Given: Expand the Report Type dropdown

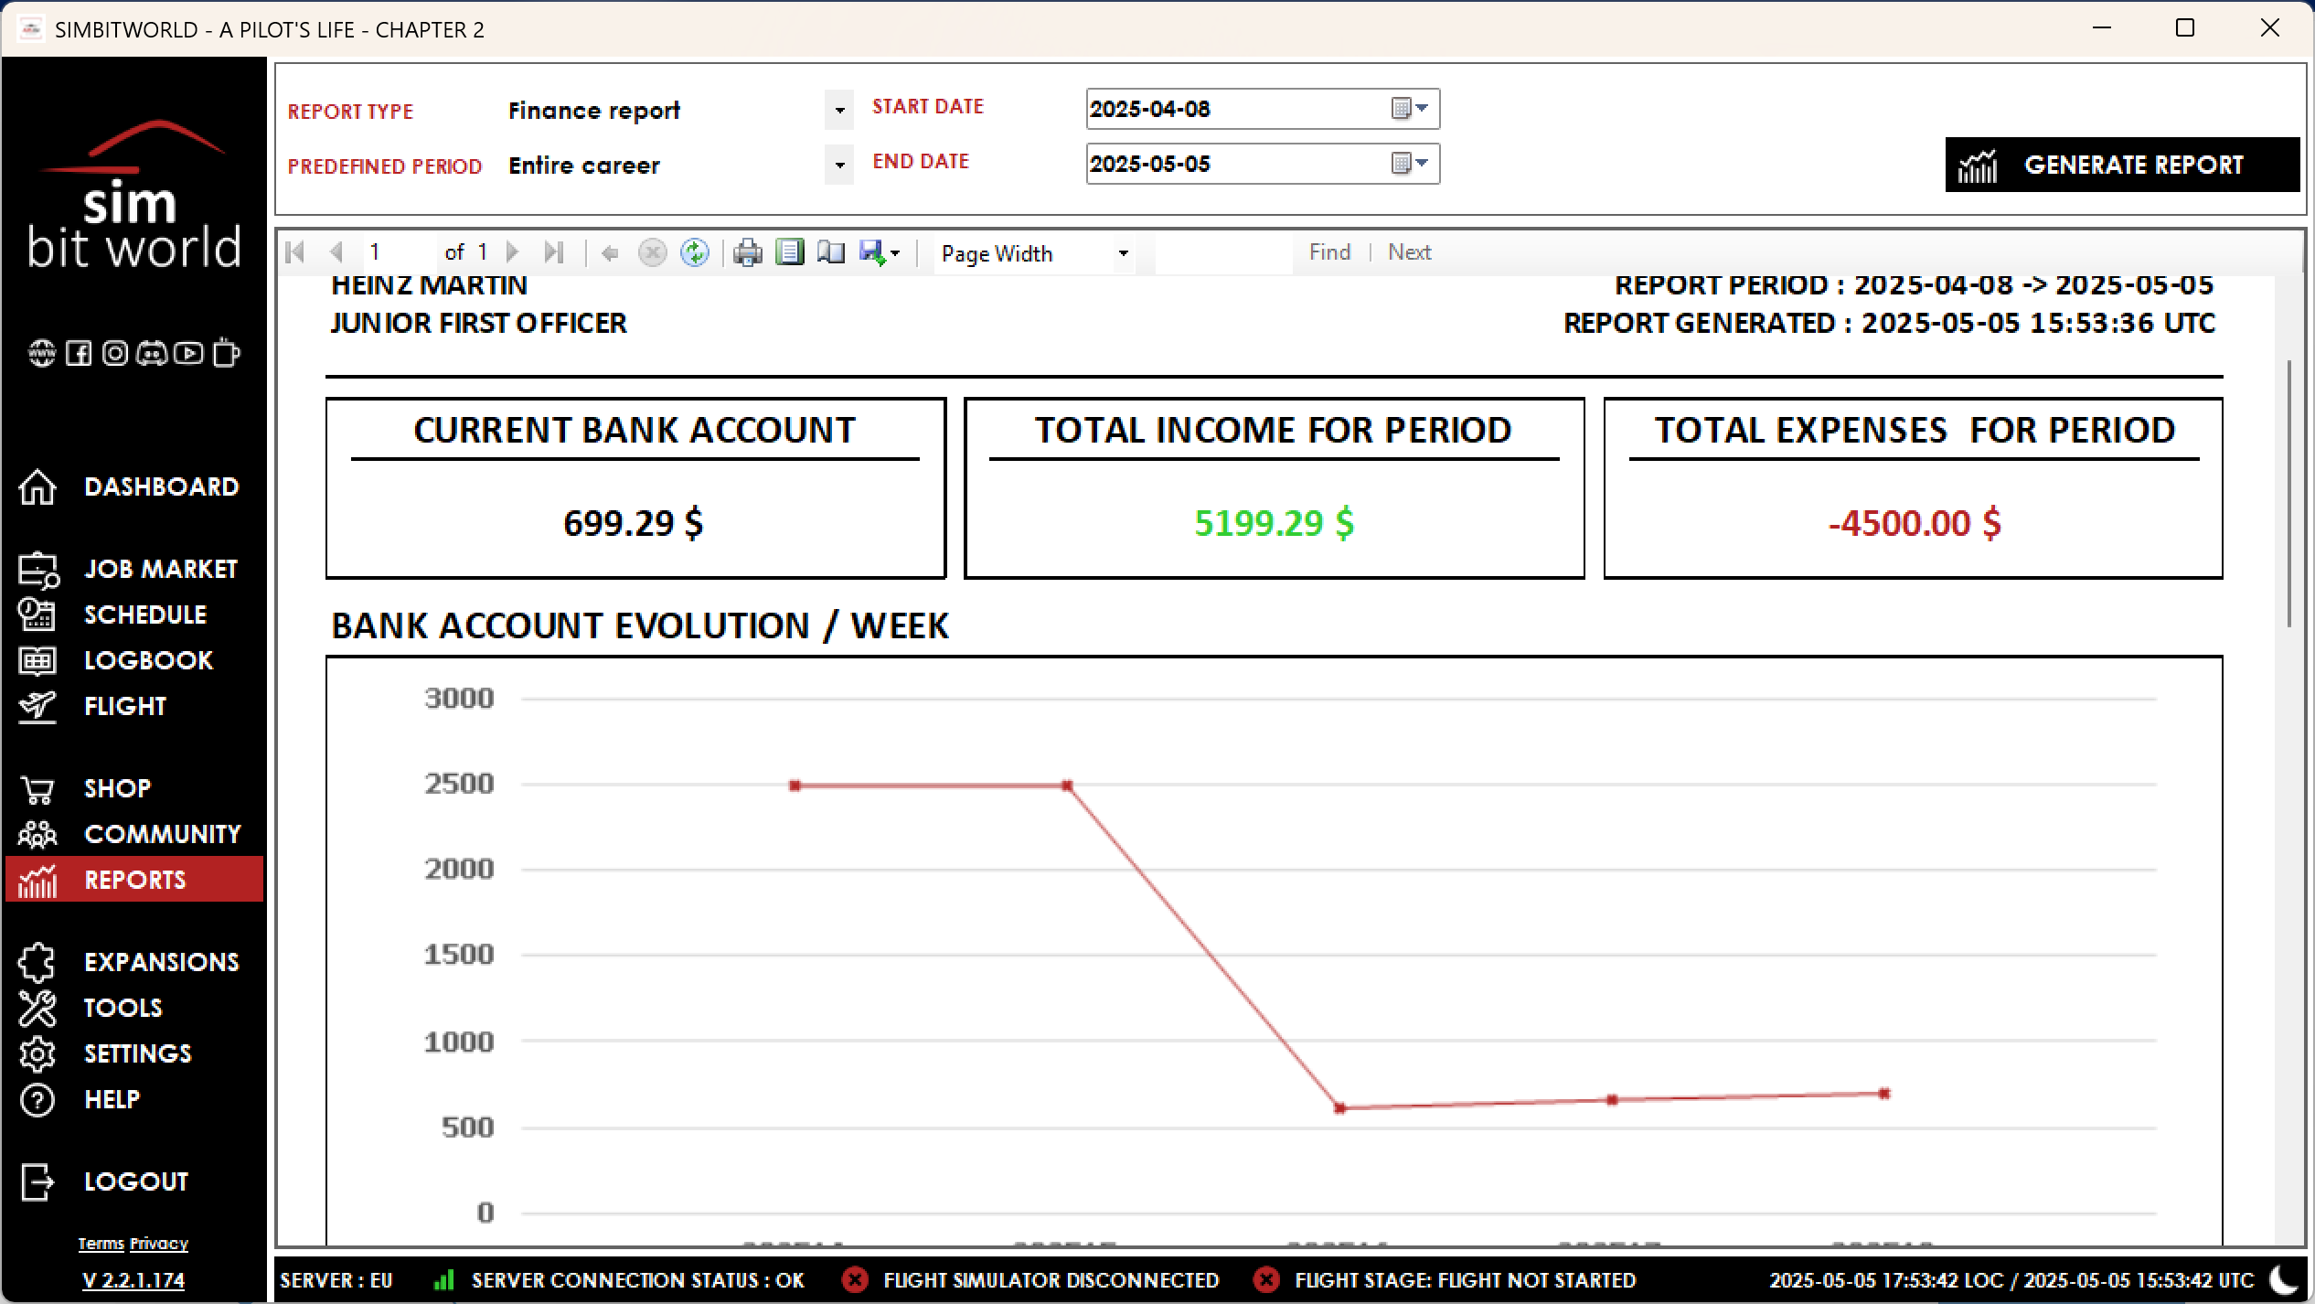Looking at the screenshot, I should coord(838,111).
